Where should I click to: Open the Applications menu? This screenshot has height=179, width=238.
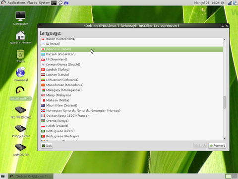pos(16,3)
